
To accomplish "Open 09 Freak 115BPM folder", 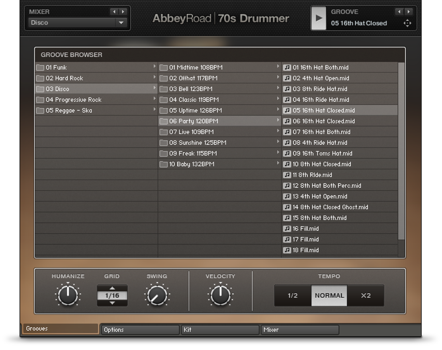I will coord(219,153).
